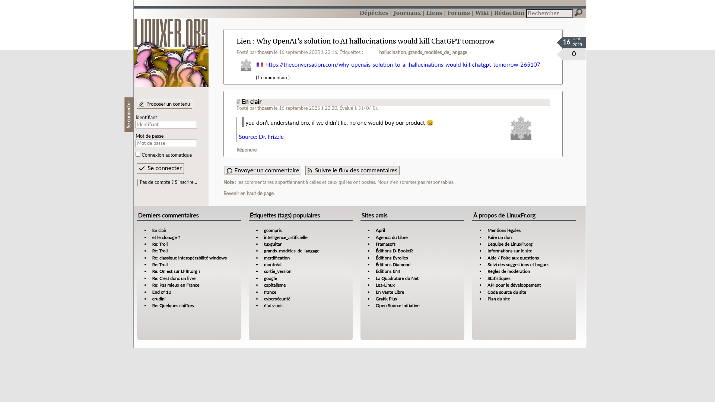Image resolution: width=715 pixels, height=402 pixels.
Task: Open the Rédaction section
Action: (x=509, y=13)
